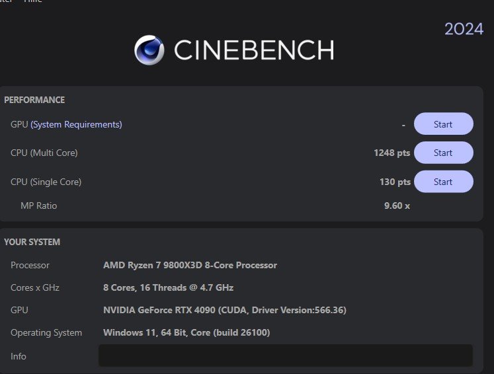Click the 2024 version label
494x374 pixels.
pyautogui.click(x=464, y=29)
